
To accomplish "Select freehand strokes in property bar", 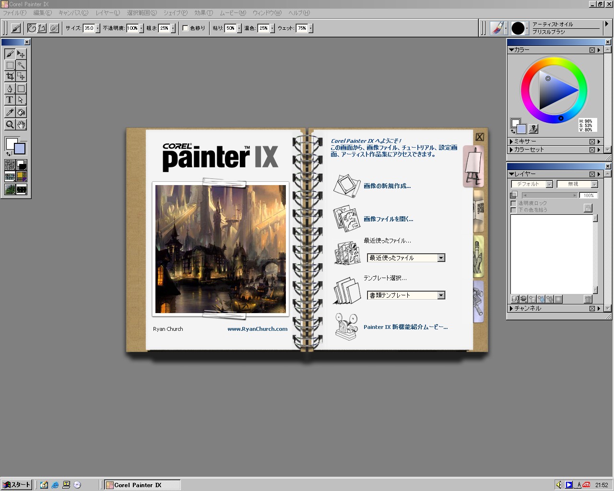I will (x=32, y=28).
